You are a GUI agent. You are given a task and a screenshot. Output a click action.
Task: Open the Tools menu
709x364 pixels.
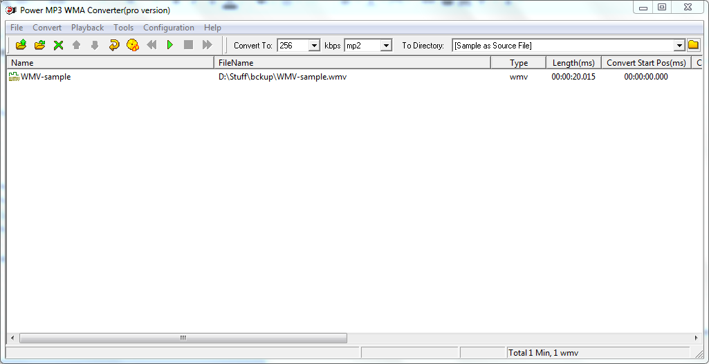pyautogui.click(x=123, y=28)
